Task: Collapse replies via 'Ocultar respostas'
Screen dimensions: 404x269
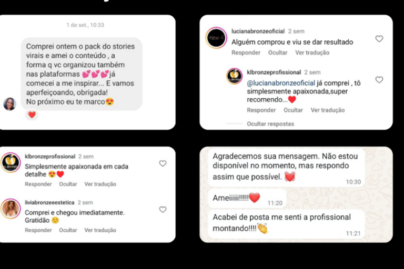Action: 270,124
